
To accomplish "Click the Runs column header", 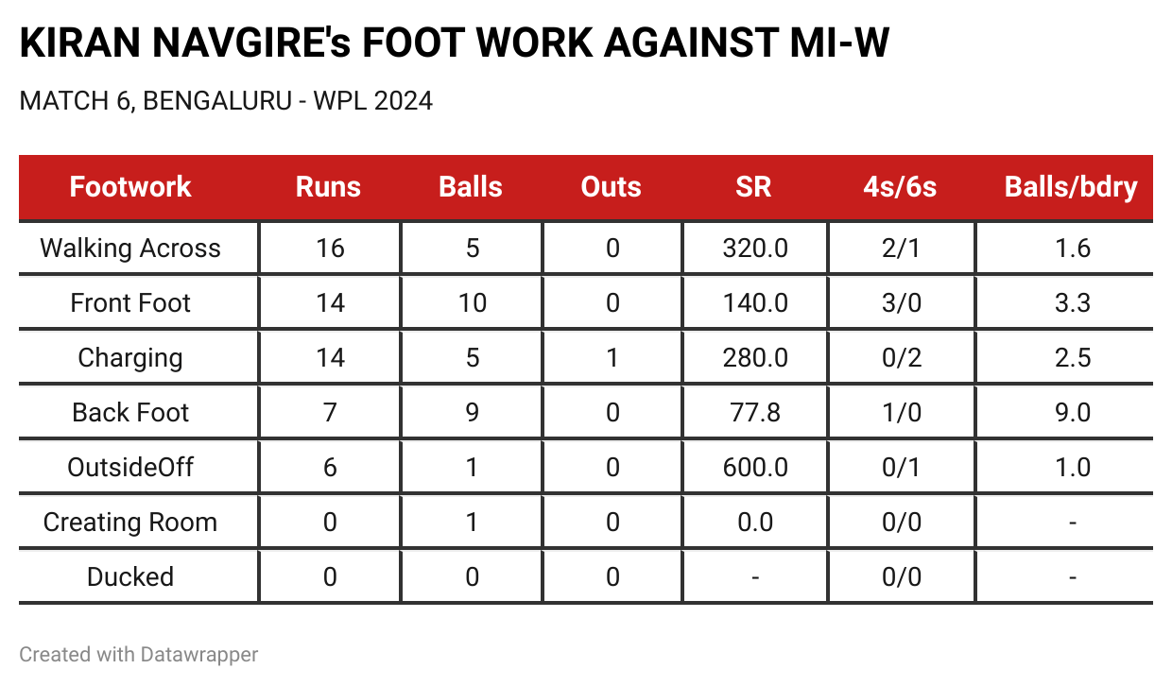I will point(329,187).
